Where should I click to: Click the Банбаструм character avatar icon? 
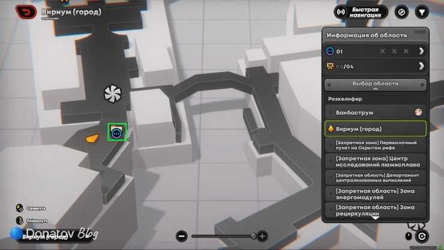(x=418, y=112)
